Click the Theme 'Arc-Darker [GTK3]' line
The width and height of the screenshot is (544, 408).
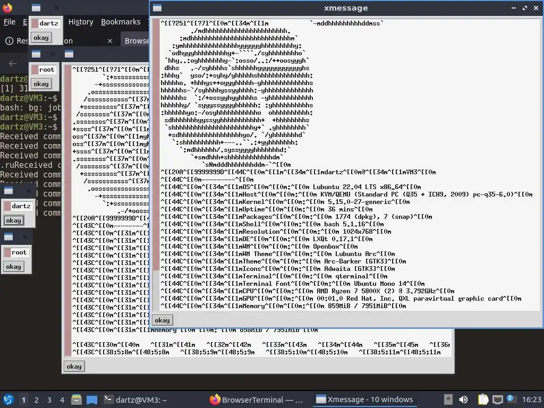click(x=283, y=261)
